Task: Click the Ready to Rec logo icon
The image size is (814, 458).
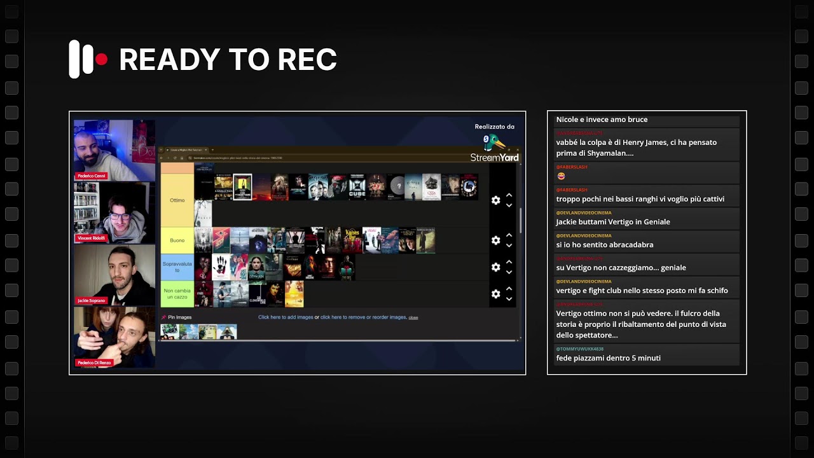Action: [88, 59]
